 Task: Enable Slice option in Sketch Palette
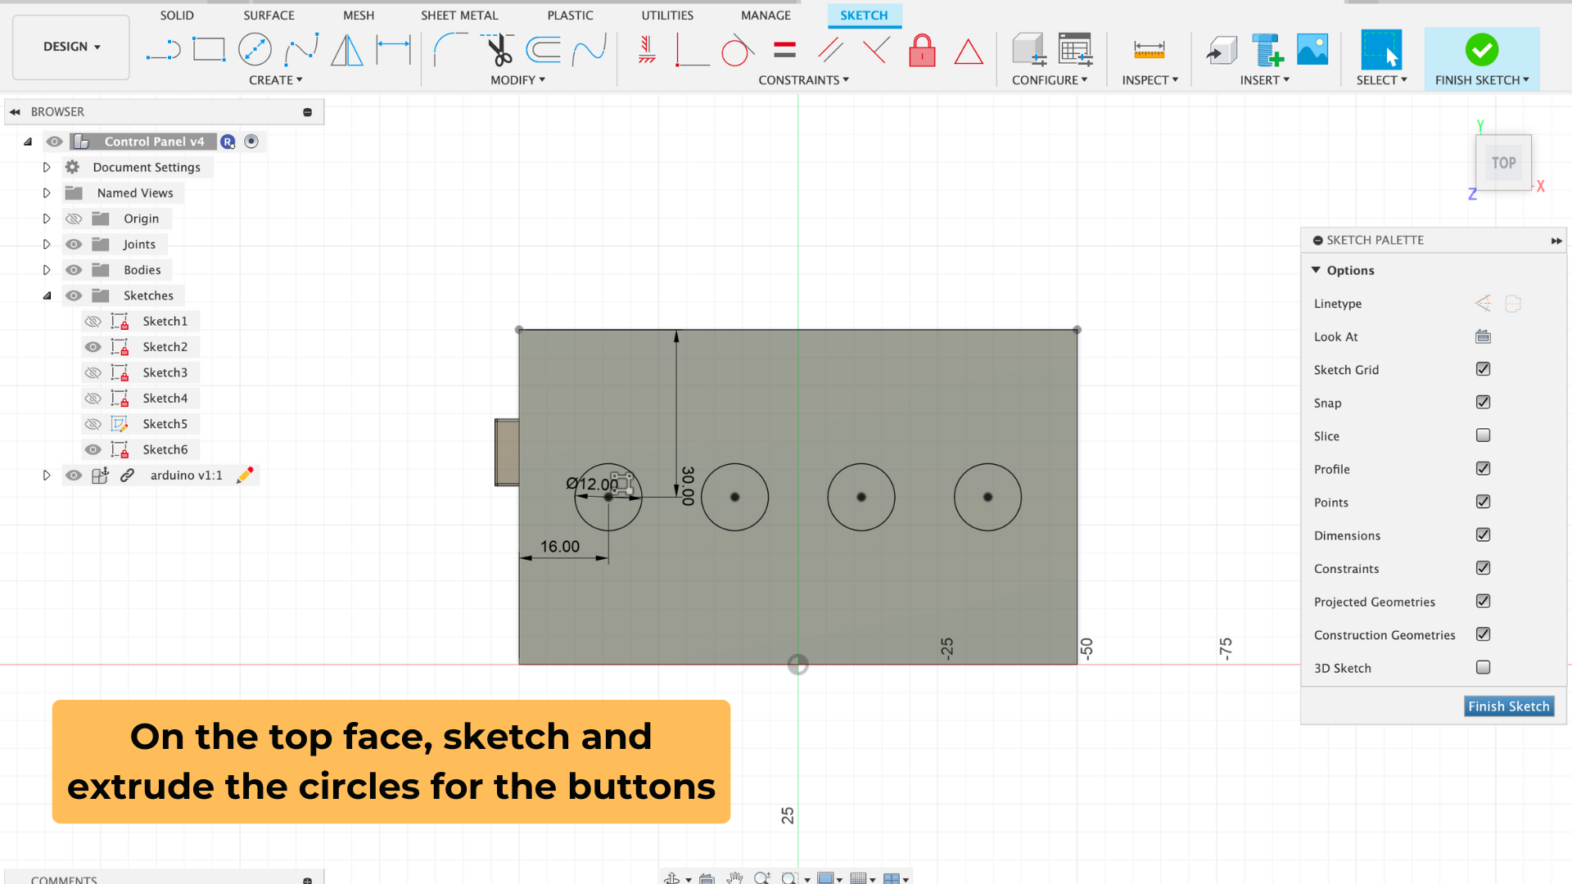click(1484, 436)
